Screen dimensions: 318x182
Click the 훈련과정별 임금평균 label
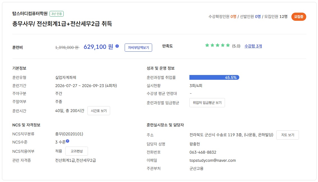coord(163,103)
